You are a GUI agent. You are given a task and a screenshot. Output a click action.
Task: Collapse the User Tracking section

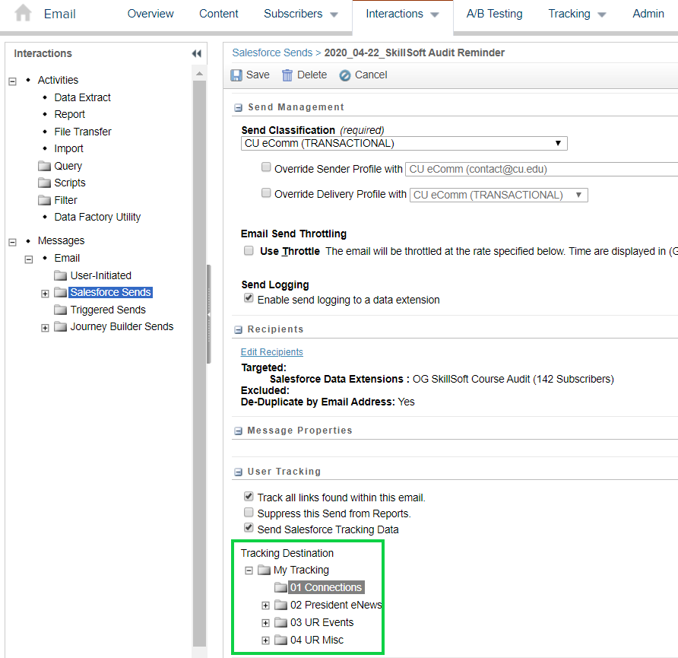click(238, 472)
